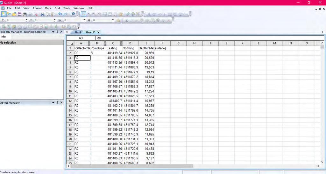The width and height of the screenshot is (326, 174).
Task: Select column A header
Action: pos(81,43)
